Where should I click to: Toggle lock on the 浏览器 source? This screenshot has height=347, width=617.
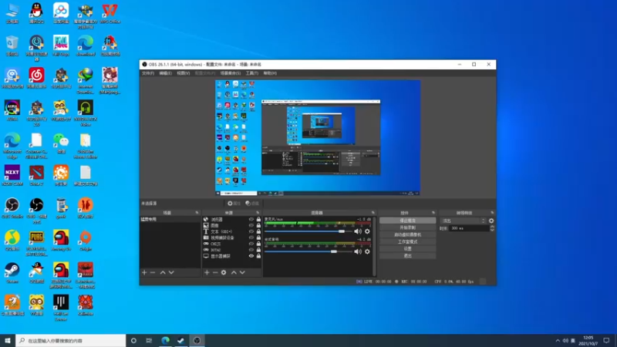pos(258,219)
